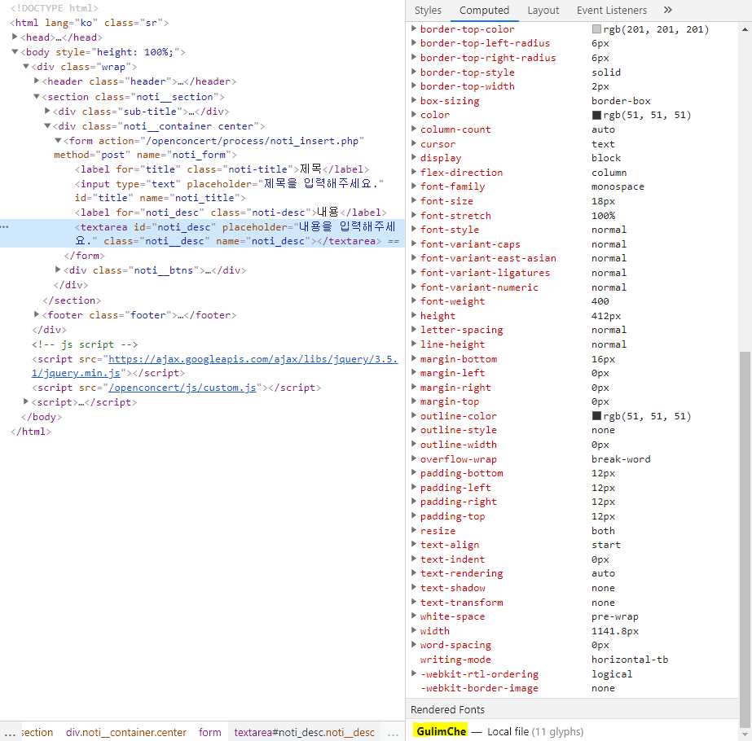
Task: Switch to the Computed tab
Action: point(484,10)
